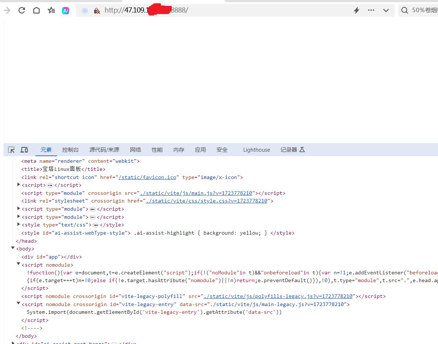Viewport: 438px width, 344px height.
Task: Collapse the <script nomodule> node
Action: point(18,264)
